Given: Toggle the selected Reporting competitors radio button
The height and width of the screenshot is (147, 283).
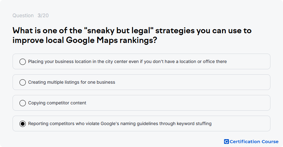Looking at the screenshot, I should (x=23, y=123).
